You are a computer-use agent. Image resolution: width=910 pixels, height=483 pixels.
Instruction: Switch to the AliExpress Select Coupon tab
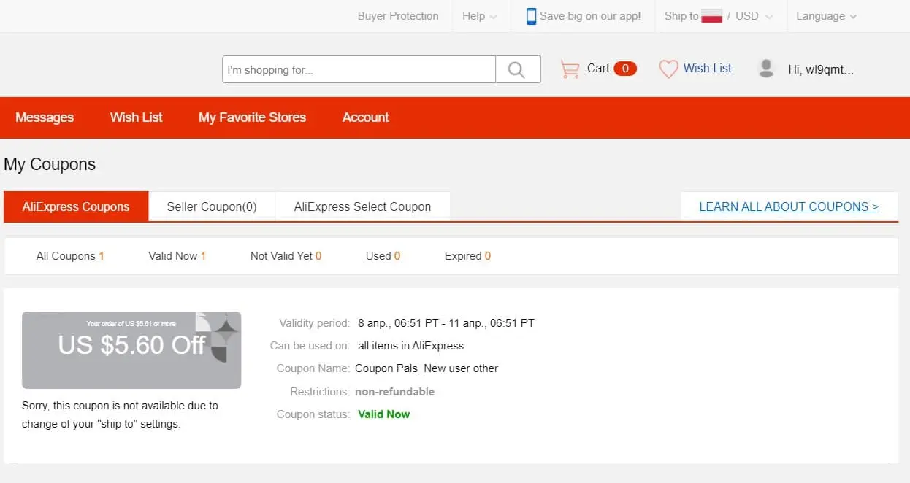(362, 206)
